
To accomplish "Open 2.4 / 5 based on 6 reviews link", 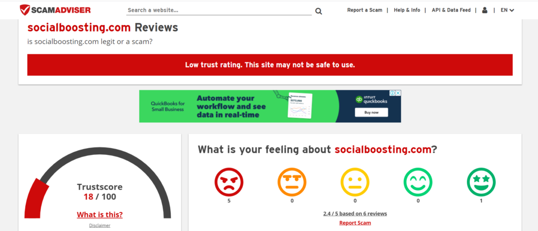I will point(355,214).
